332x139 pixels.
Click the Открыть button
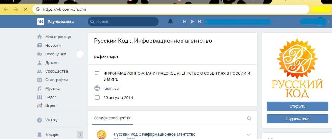click(x=297, y=106)
